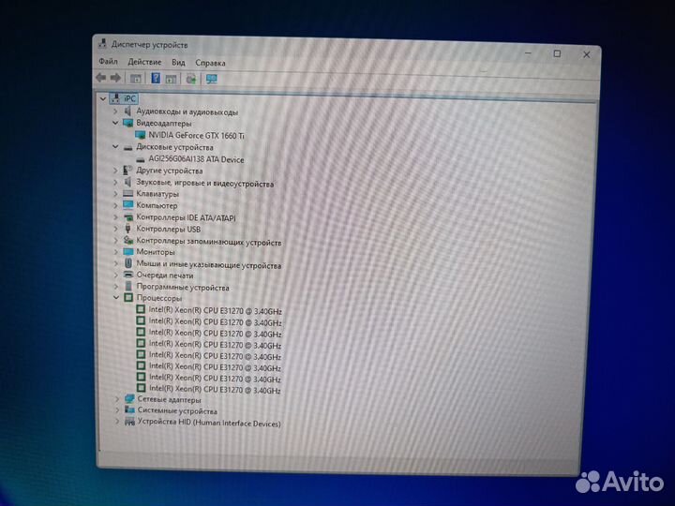Maximize the Диспетчер устройств window
This screenshot has height=506, width=675.
pyautogui.click(x=557, y=53)
